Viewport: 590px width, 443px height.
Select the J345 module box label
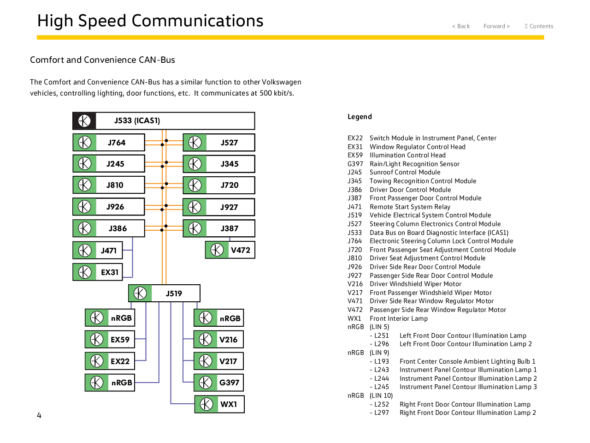pyautogui.click(x=230, y=164)
